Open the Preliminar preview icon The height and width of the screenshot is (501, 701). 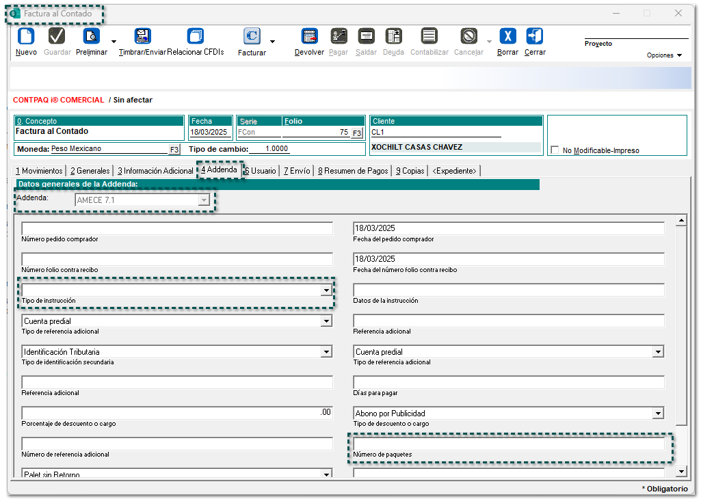coord(91,37)
